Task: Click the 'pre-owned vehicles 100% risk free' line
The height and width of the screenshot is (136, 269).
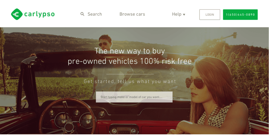Action: pos(130,61)
